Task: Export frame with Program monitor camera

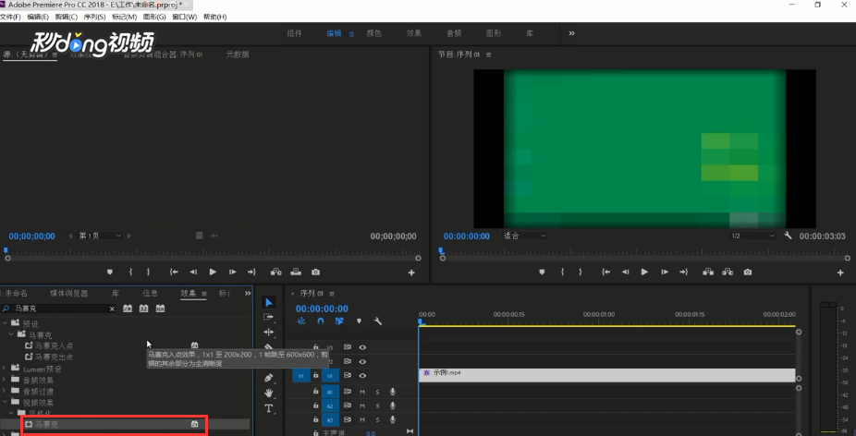Action: point(747,272)
